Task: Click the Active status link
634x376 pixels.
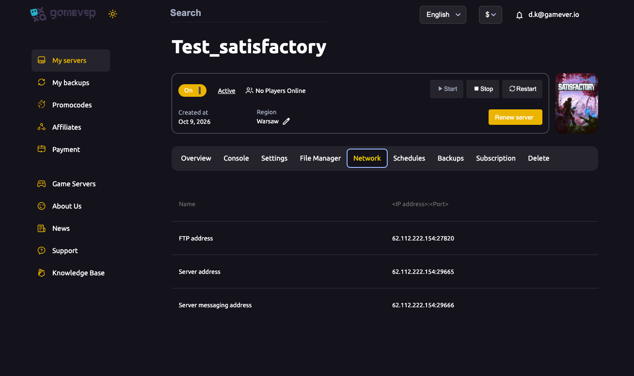Action: click(226, 90)
